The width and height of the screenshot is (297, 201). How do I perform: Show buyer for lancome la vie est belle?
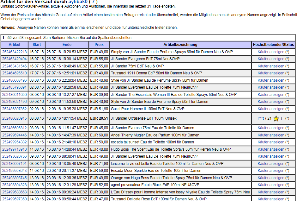coord(271,164)
